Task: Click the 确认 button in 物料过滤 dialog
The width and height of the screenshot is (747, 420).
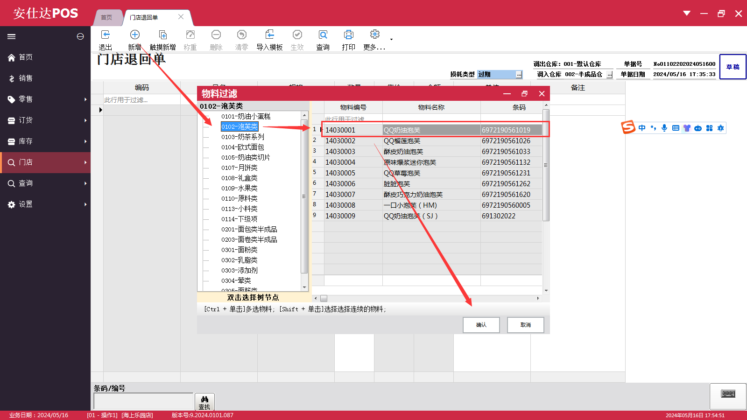Action: tap(481, 325)
